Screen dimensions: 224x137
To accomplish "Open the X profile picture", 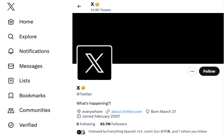I will [94, 63].
